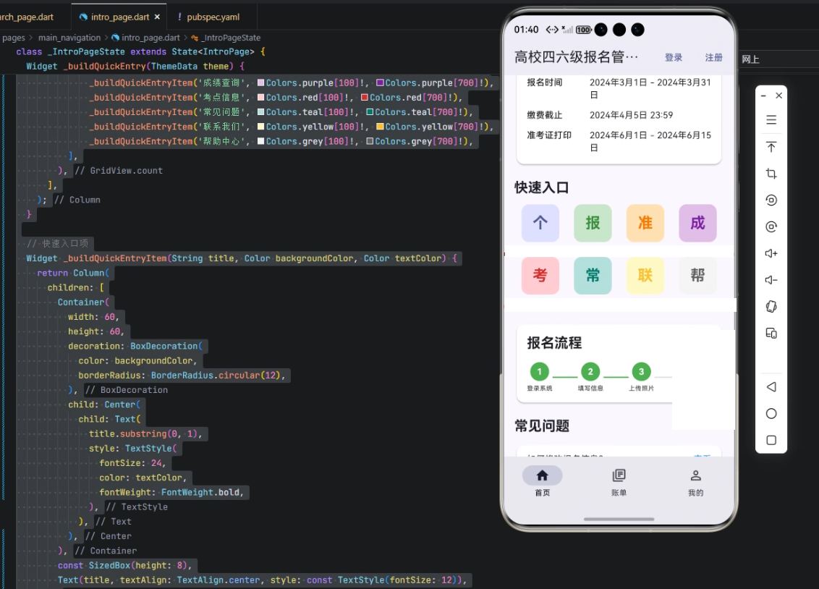
Task: Open the emulator toolbar hamburger menu
Action: (771, 120)
